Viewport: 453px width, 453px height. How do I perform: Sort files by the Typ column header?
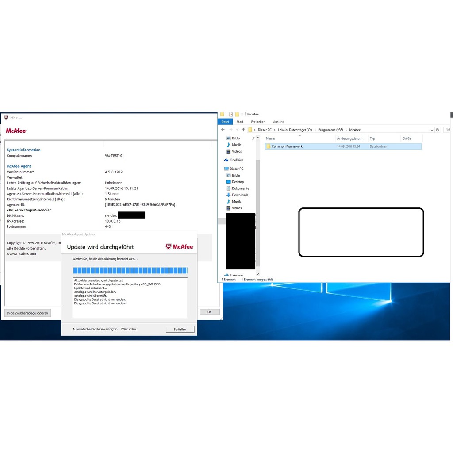pyautogui.click(x=384, y=138)
